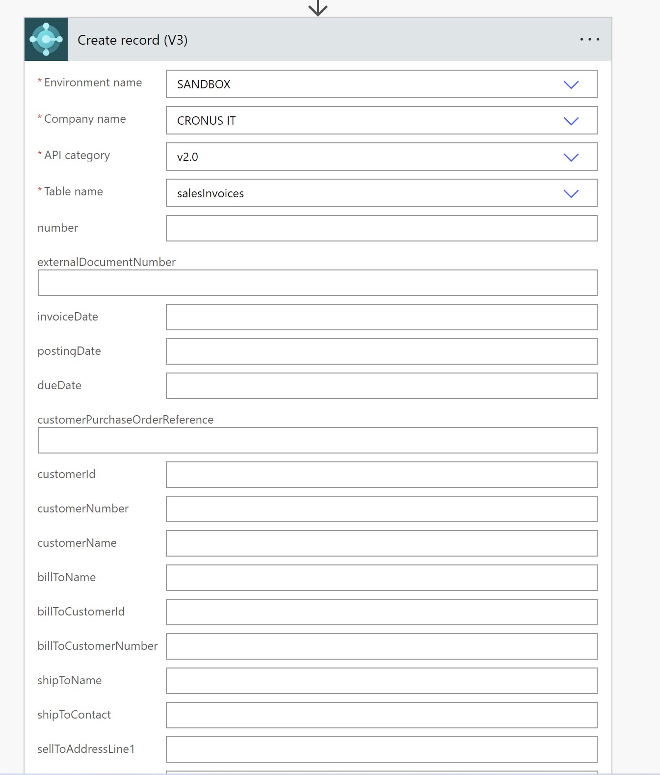Open the Table name dropdown chevron
This screenshot has height=775, width=660.
(571, 193)
